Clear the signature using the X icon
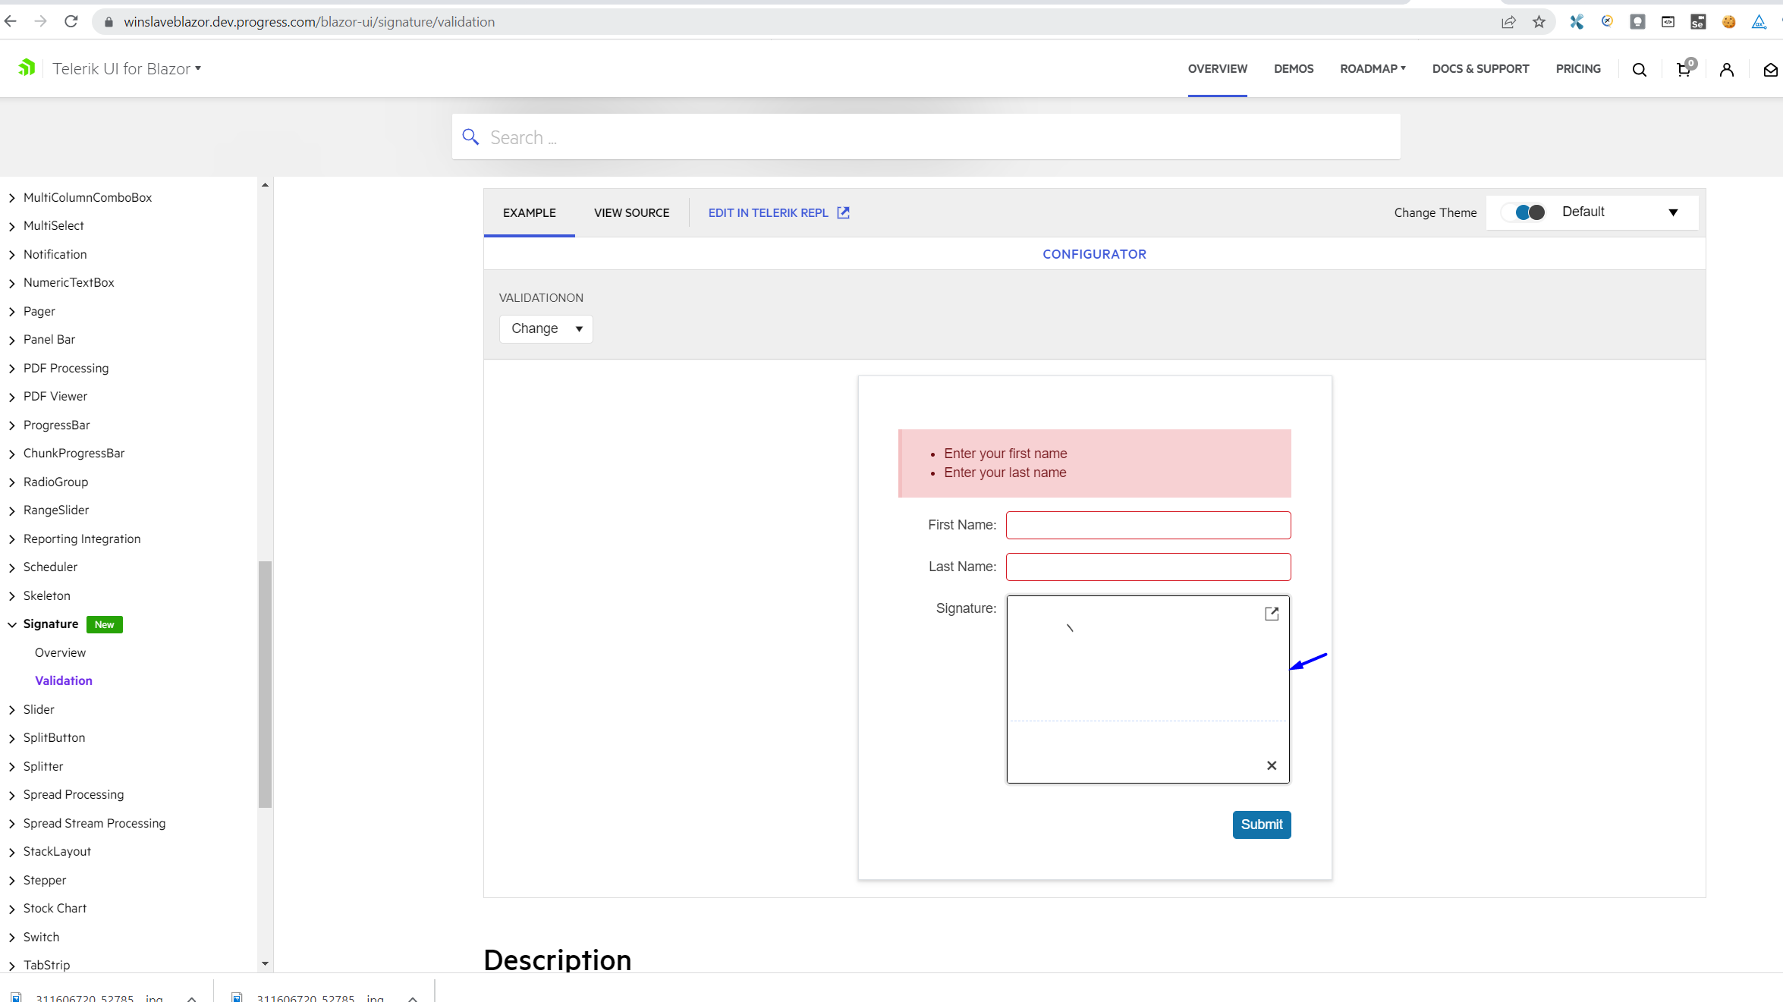This screenshot has height=1002, width=1783. (x=1272, y=765)
